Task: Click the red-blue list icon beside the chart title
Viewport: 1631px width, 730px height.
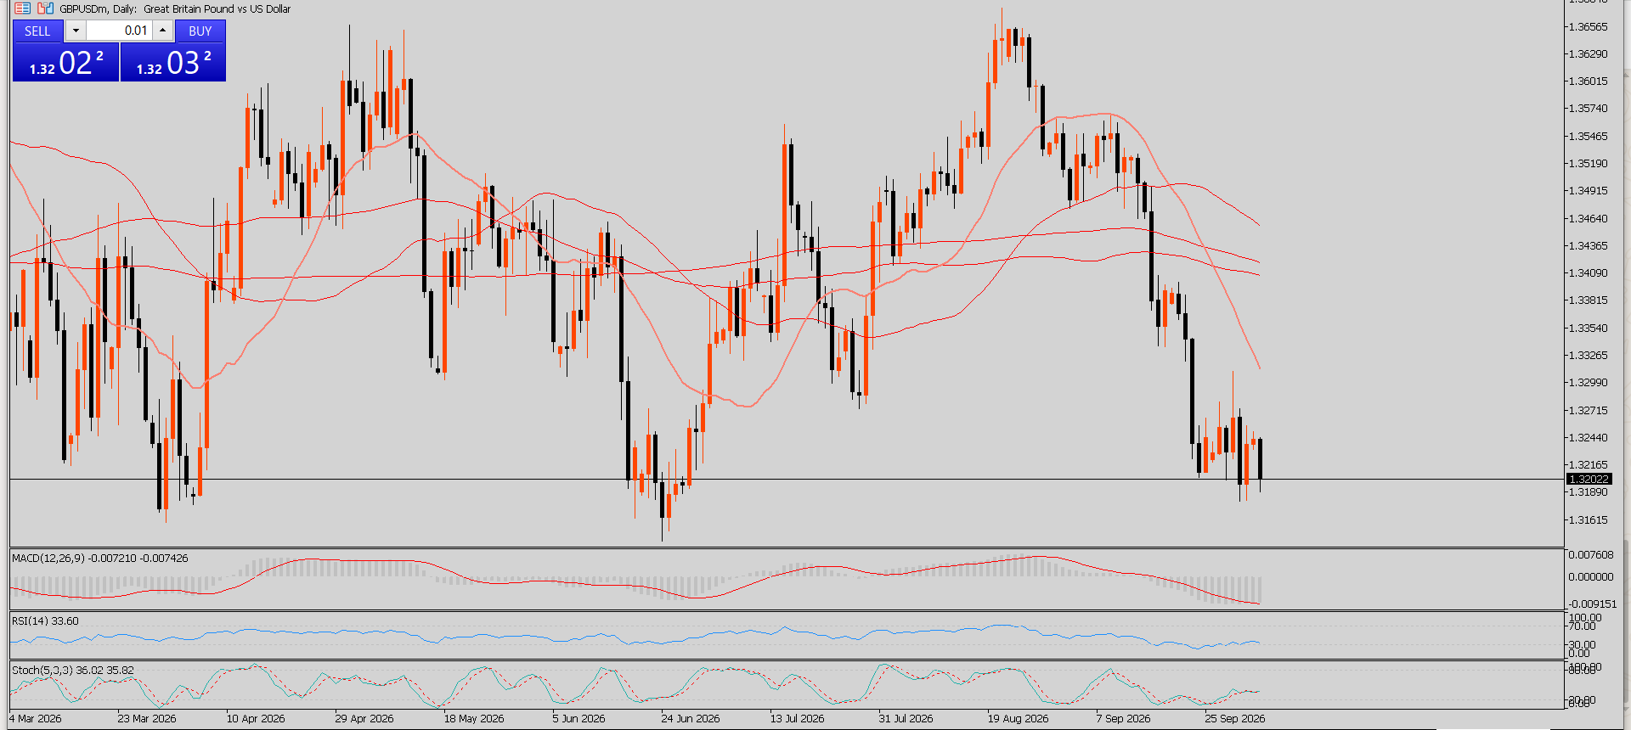Action: pyautogui.click(x=22, y=8)
